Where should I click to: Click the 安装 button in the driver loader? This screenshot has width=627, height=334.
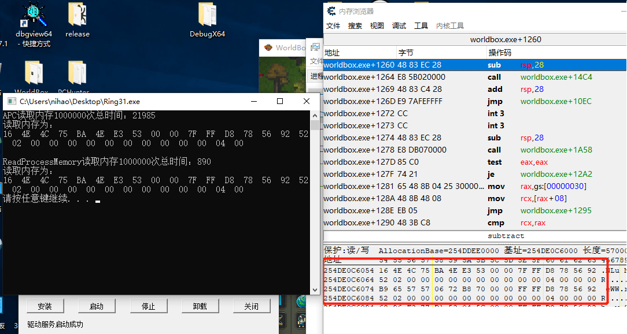point(45,306)
